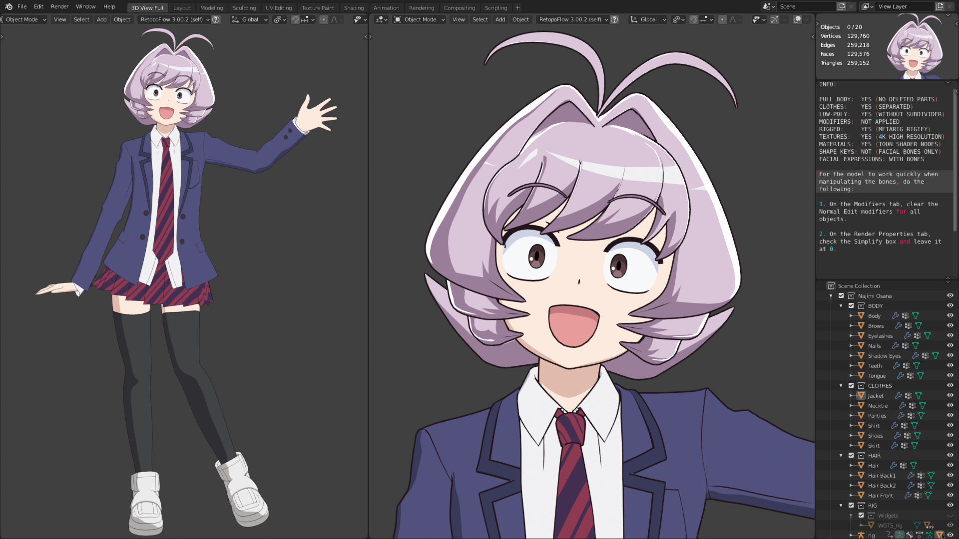Open RetopoFlow 3.00.2 menu in left viewport
The image size is (959, 539).
pyautogui.click(x=175, y=19)
